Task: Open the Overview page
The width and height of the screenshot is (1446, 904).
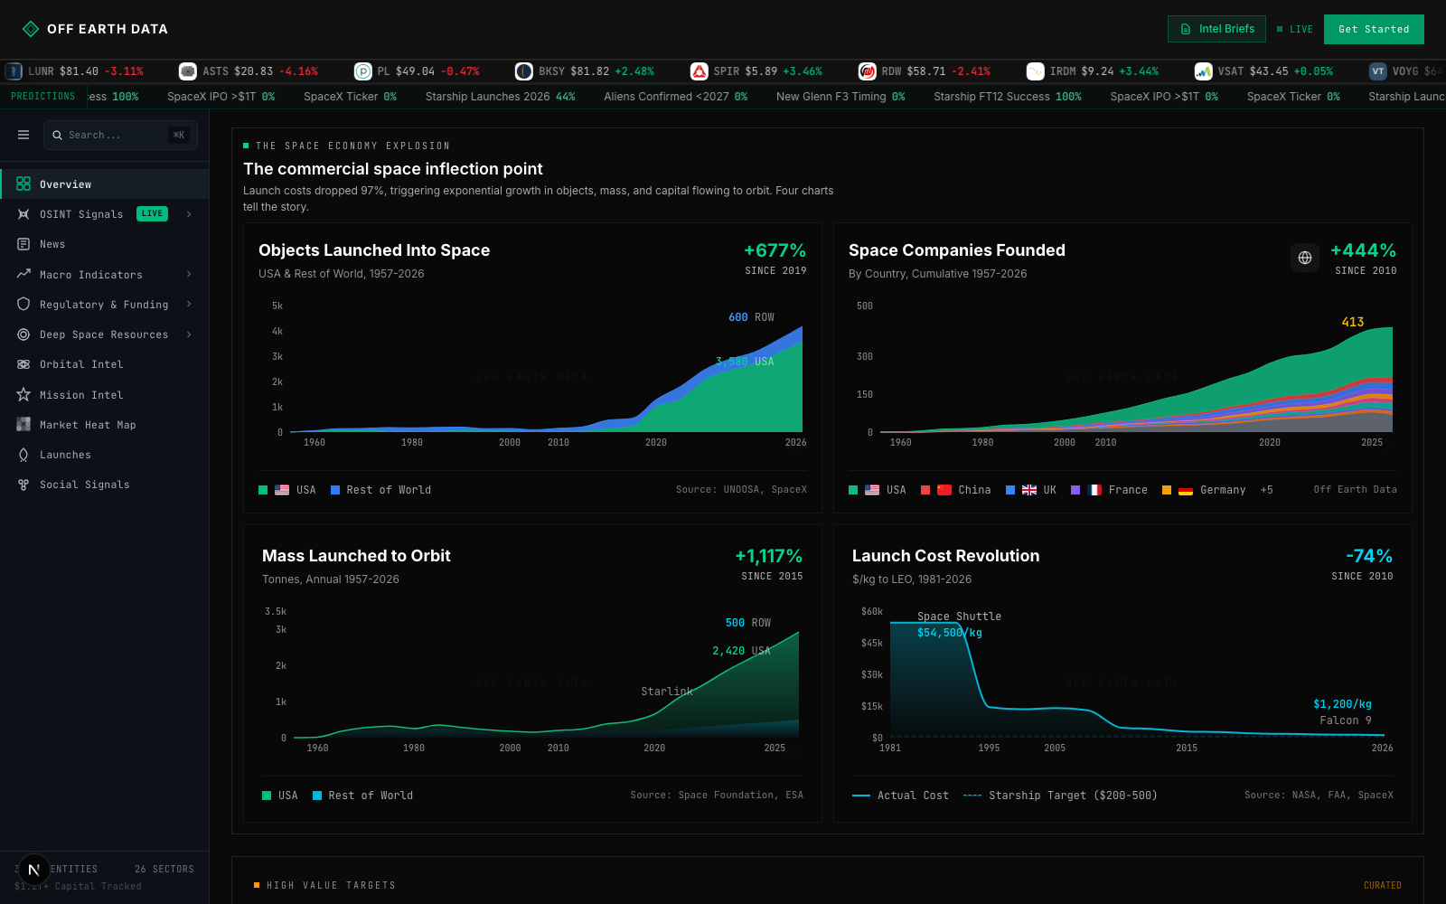Action: point(105,184)
